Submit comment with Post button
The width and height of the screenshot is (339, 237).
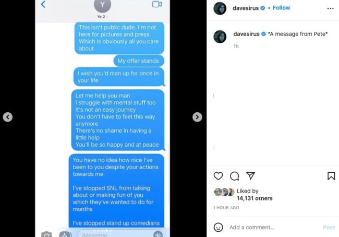coord(329,227)
